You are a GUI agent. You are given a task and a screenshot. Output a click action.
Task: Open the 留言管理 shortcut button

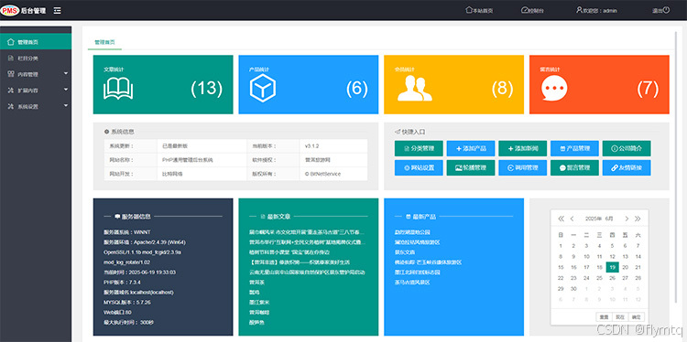pyautogui.click(x=574, y=167)
